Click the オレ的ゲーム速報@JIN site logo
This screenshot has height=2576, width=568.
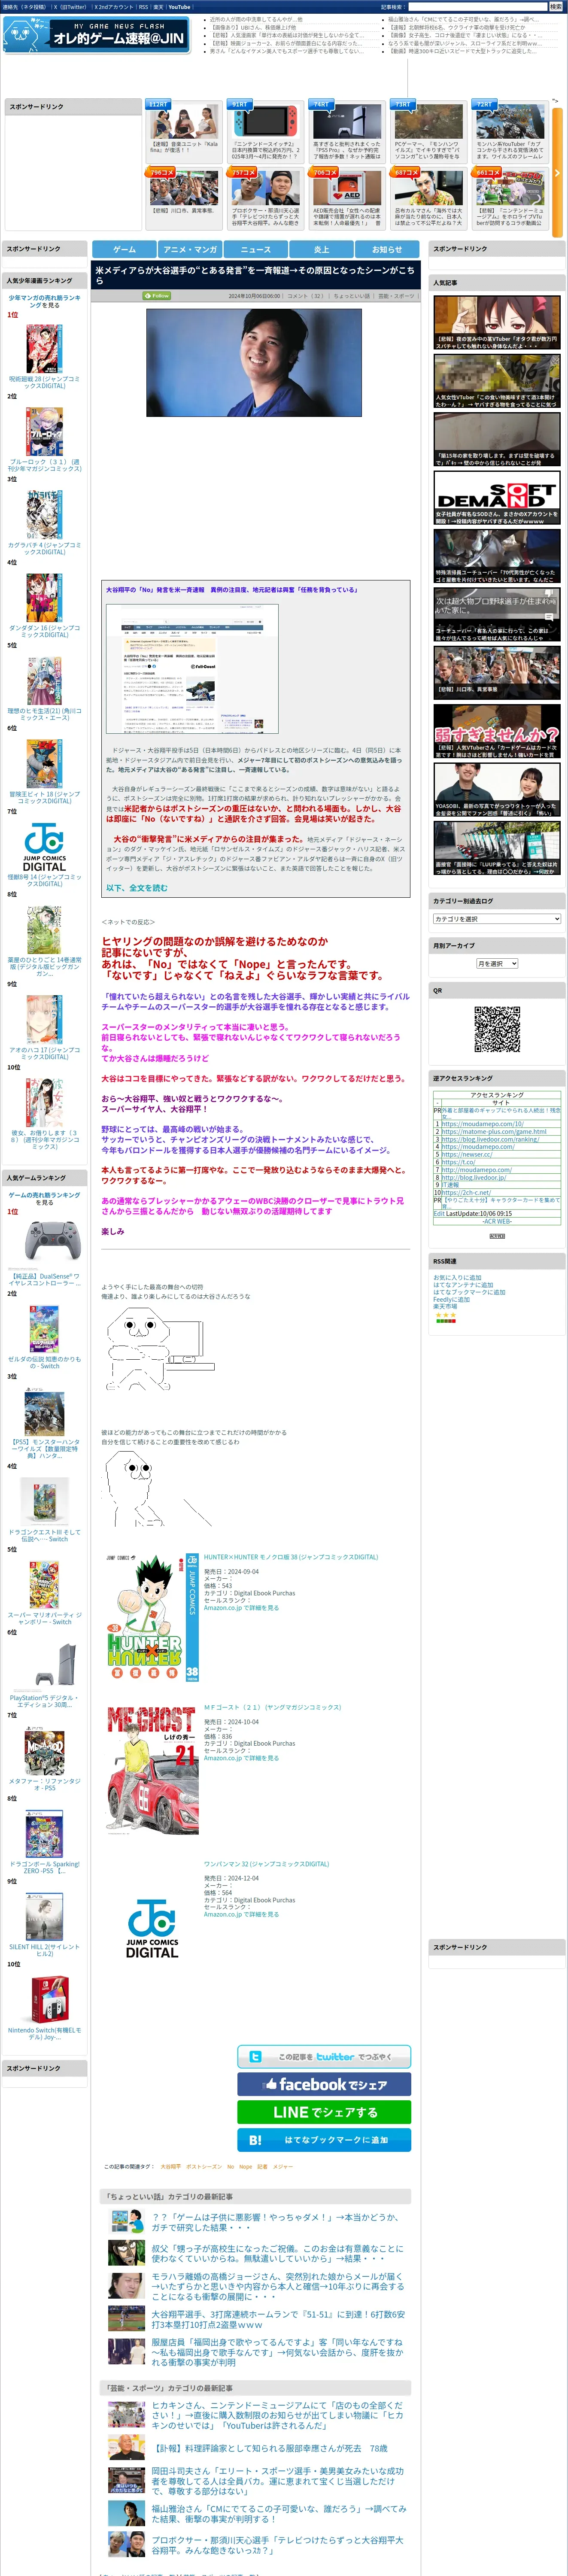coord(96,35)
